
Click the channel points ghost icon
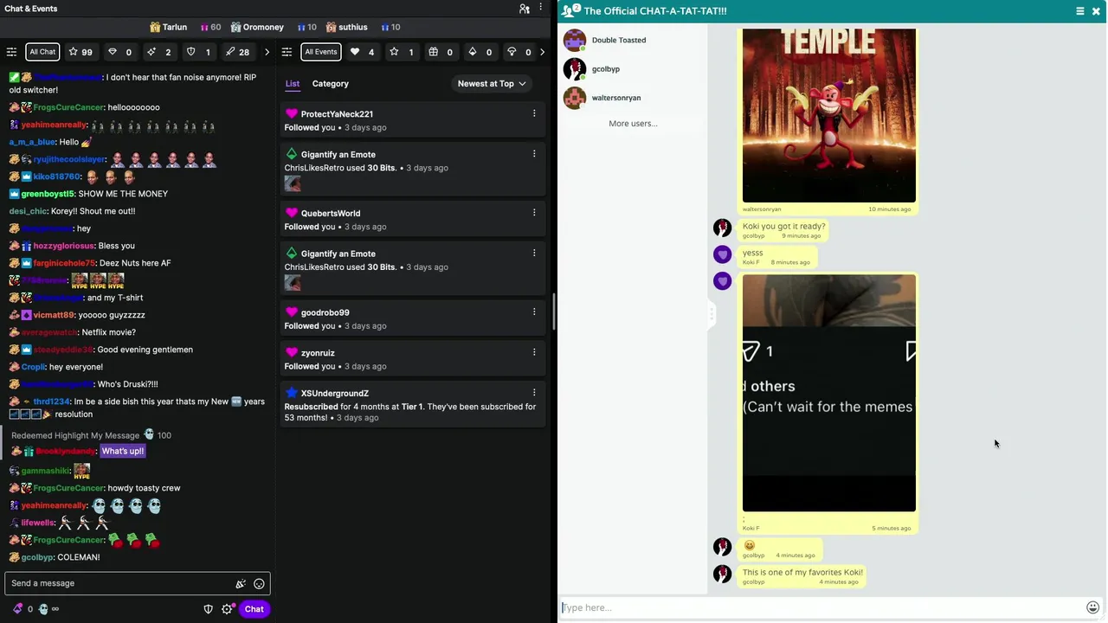point(43,609)
